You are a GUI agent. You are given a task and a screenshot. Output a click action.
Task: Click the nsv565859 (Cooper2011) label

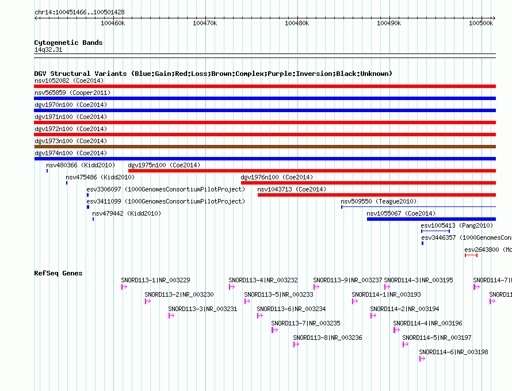click(72, 93)
